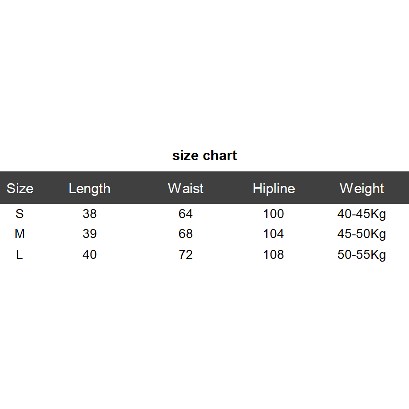Click waist value 72
Image resolution: width=409 pixels, height=409 pixels.
185,254
